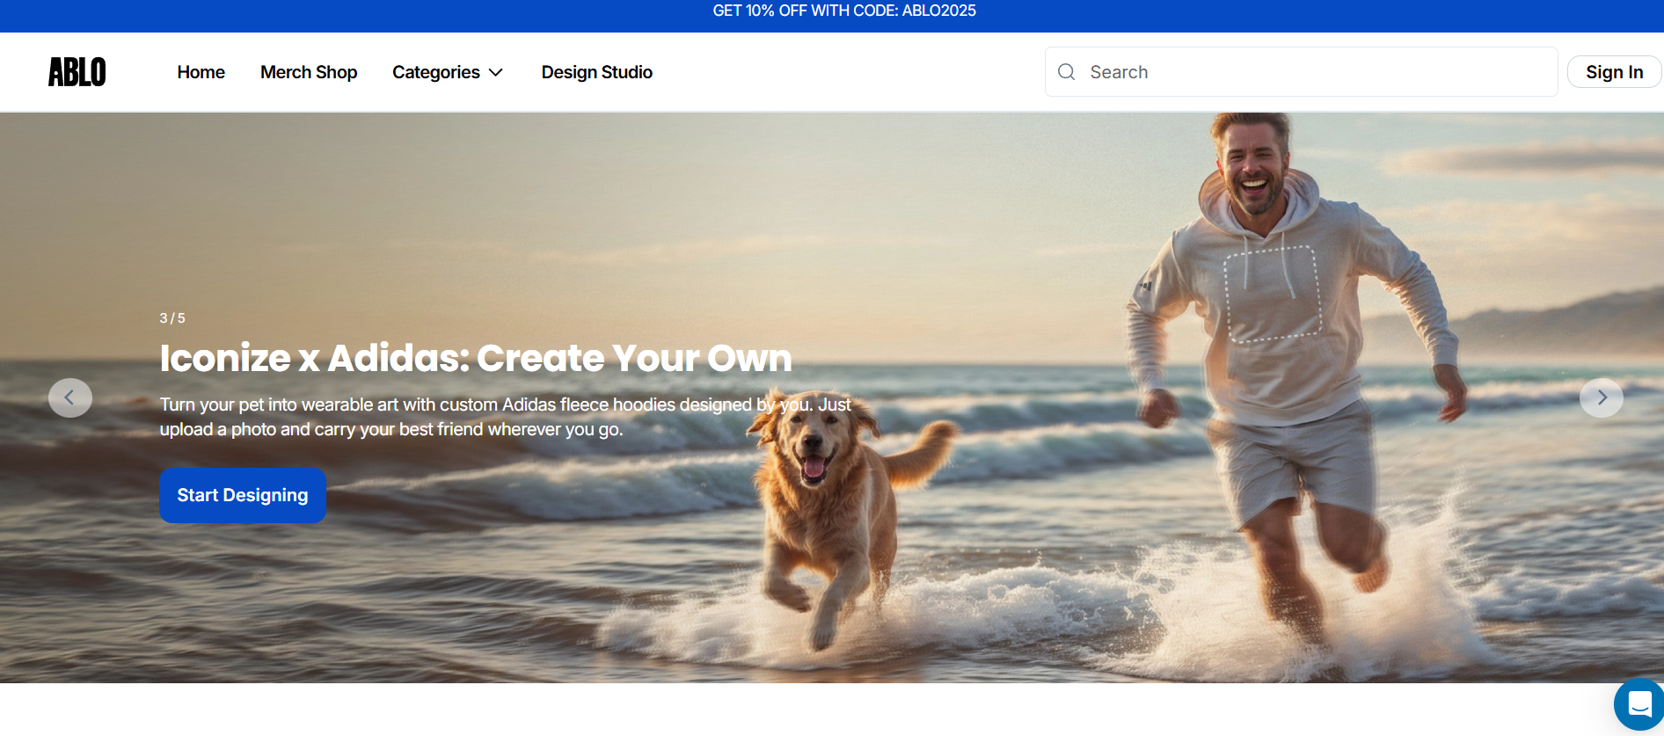Focus the Search input field
The width and height of the screenshot is (1664, 736).
tap(1301, 72)
